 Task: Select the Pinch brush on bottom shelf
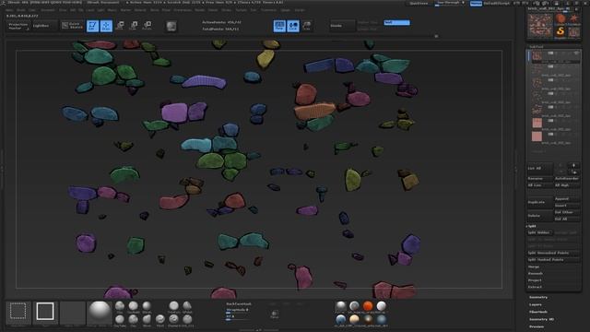tap(159, 320)
